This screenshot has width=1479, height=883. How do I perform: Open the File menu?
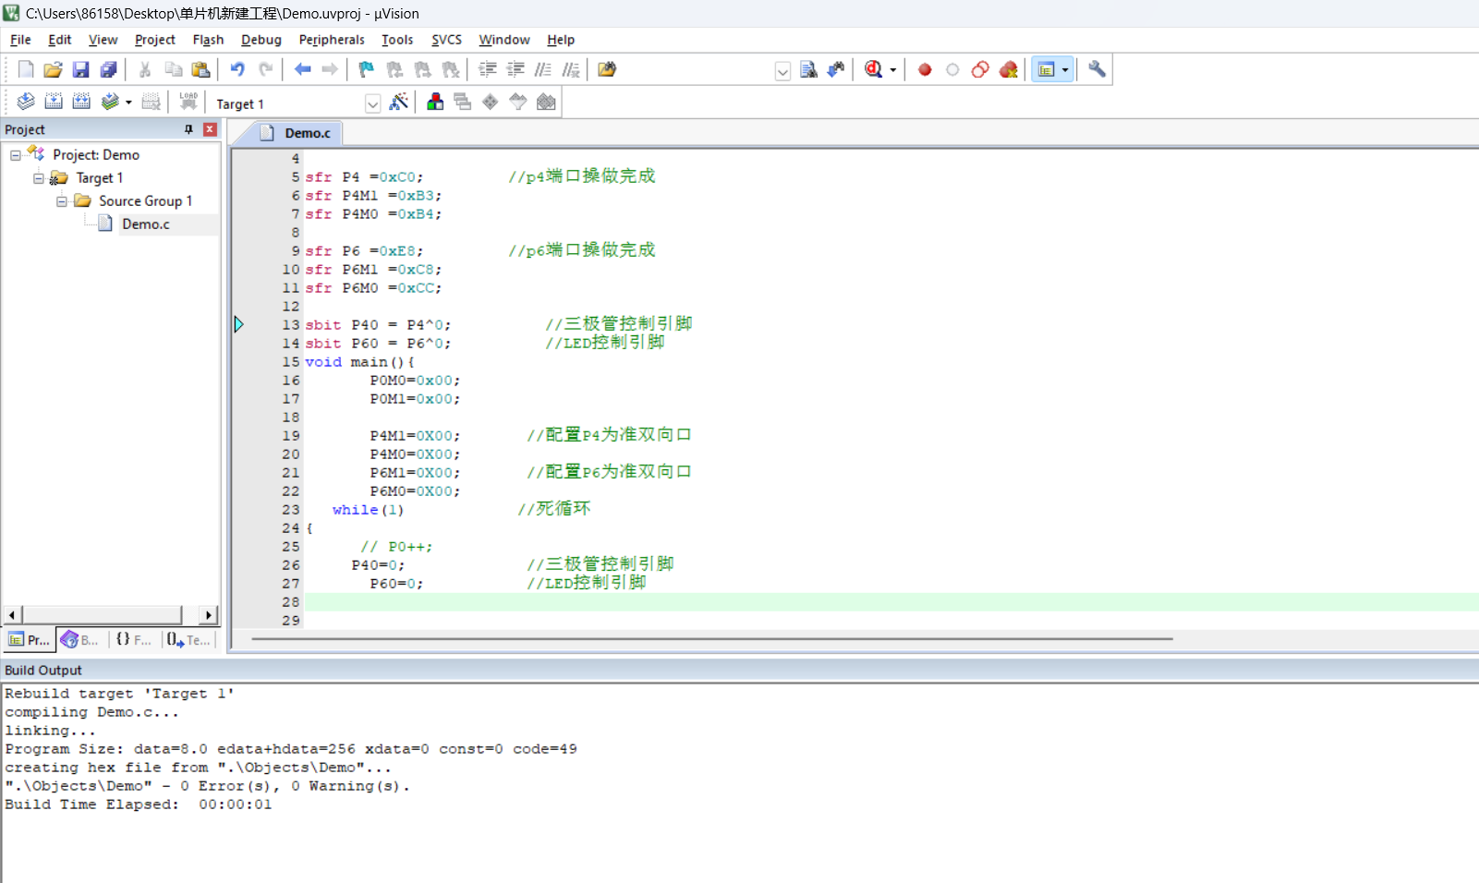20,40
